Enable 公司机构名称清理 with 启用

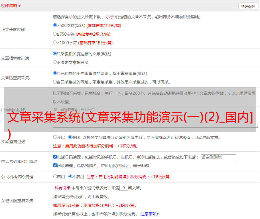55,177
